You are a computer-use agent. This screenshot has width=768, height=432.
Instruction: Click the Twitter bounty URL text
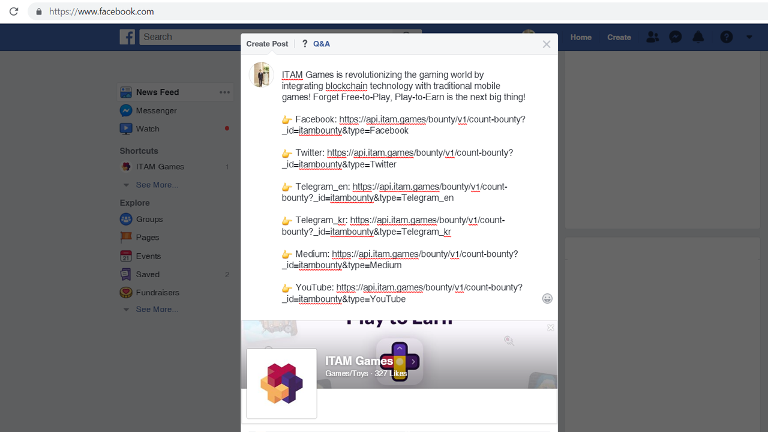pyautogui.click(x=397, y=158)
